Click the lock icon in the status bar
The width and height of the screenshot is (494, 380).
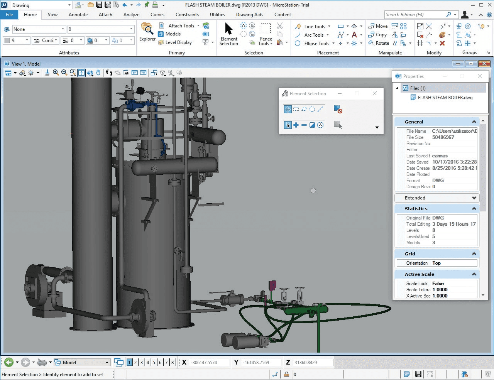point(286,374)
